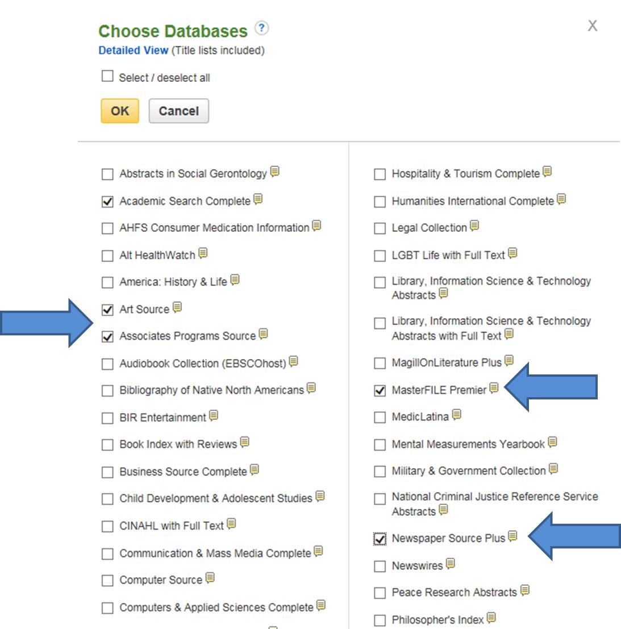Show Military & Government Collection note icon

point(553,469)
